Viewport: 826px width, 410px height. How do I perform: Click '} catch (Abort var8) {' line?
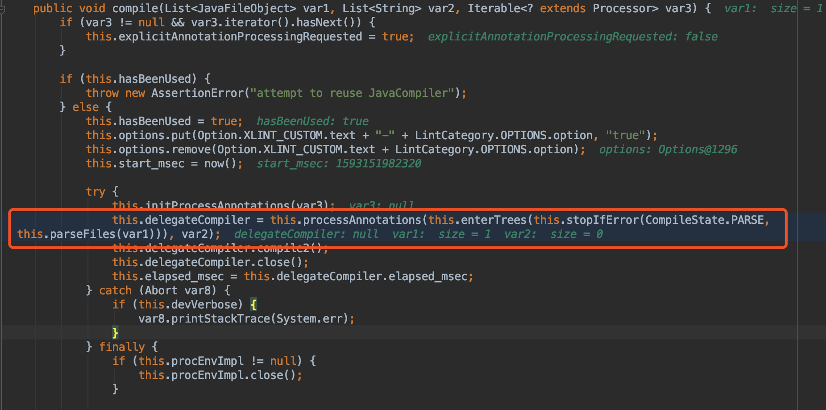(158, 291)
